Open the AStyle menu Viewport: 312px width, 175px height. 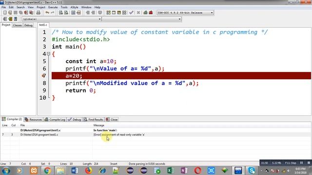74,7
